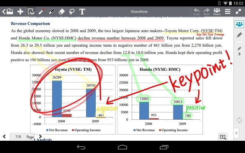
Task: Click the sidebar pencil icon
Action: click(x=239, y=35)
